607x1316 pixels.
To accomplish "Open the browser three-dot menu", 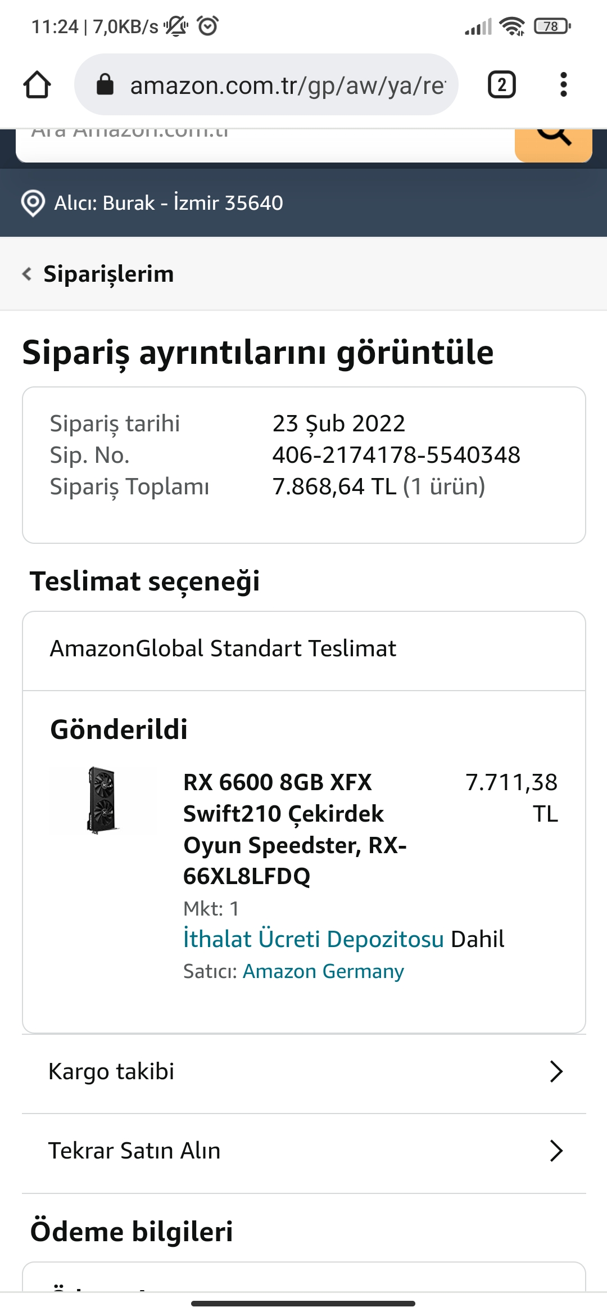I will (x=563, y=85).
